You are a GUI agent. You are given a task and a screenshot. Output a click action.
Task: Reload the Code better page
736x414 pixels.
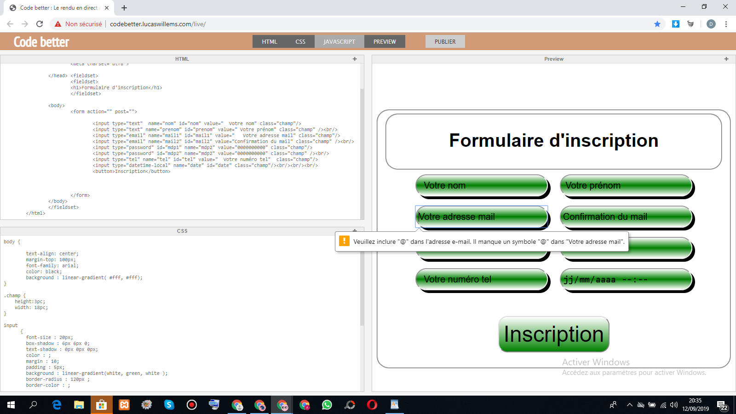pyautogui.click(x=40, y=24)
